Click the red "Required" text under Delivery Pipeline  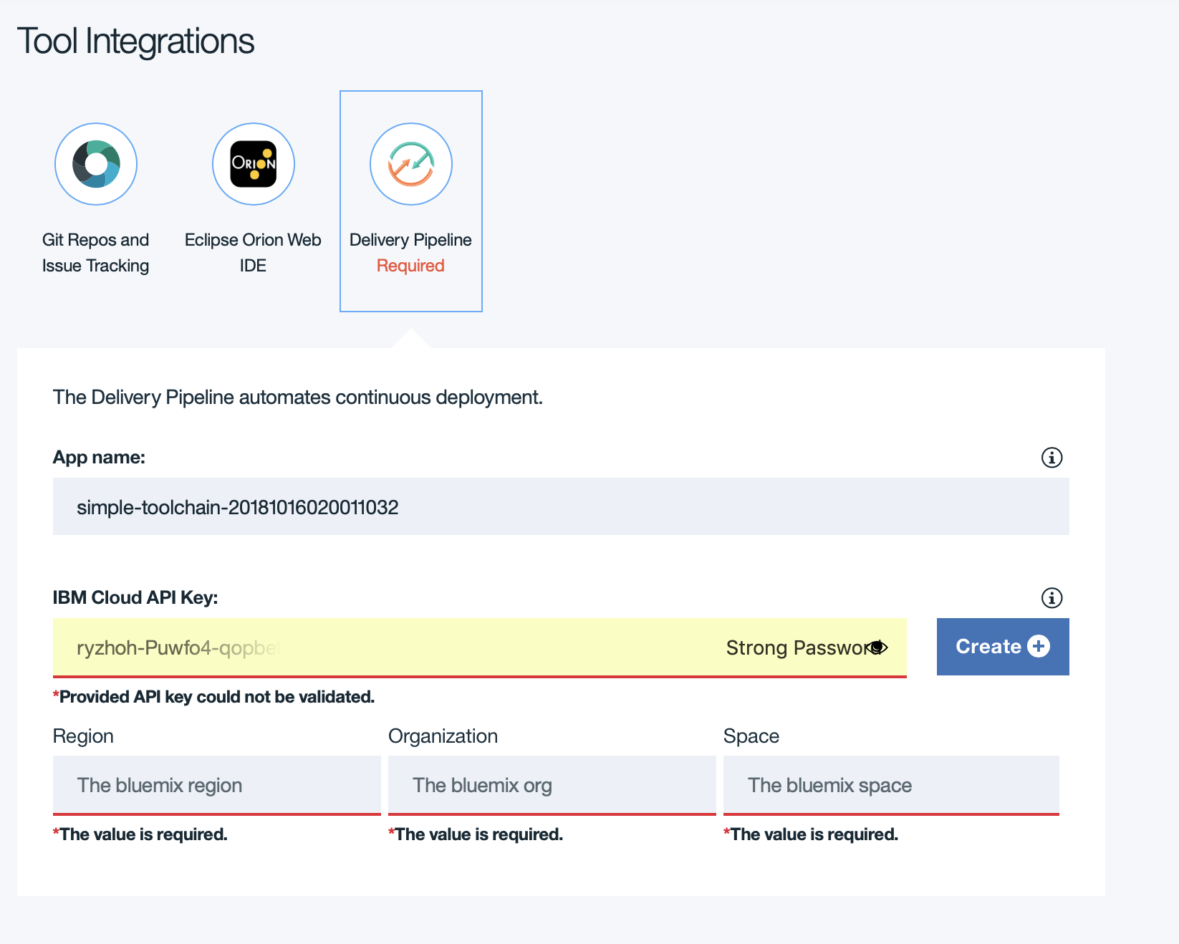pyautogui.click(x=410, y=266)
